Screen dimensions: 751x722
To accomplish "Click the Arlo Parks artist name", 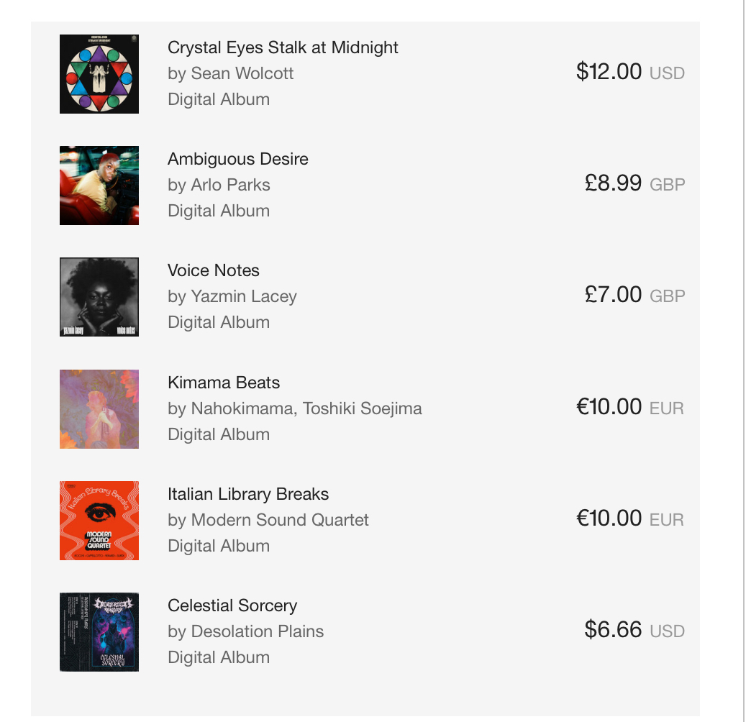I will coord(230,185).
